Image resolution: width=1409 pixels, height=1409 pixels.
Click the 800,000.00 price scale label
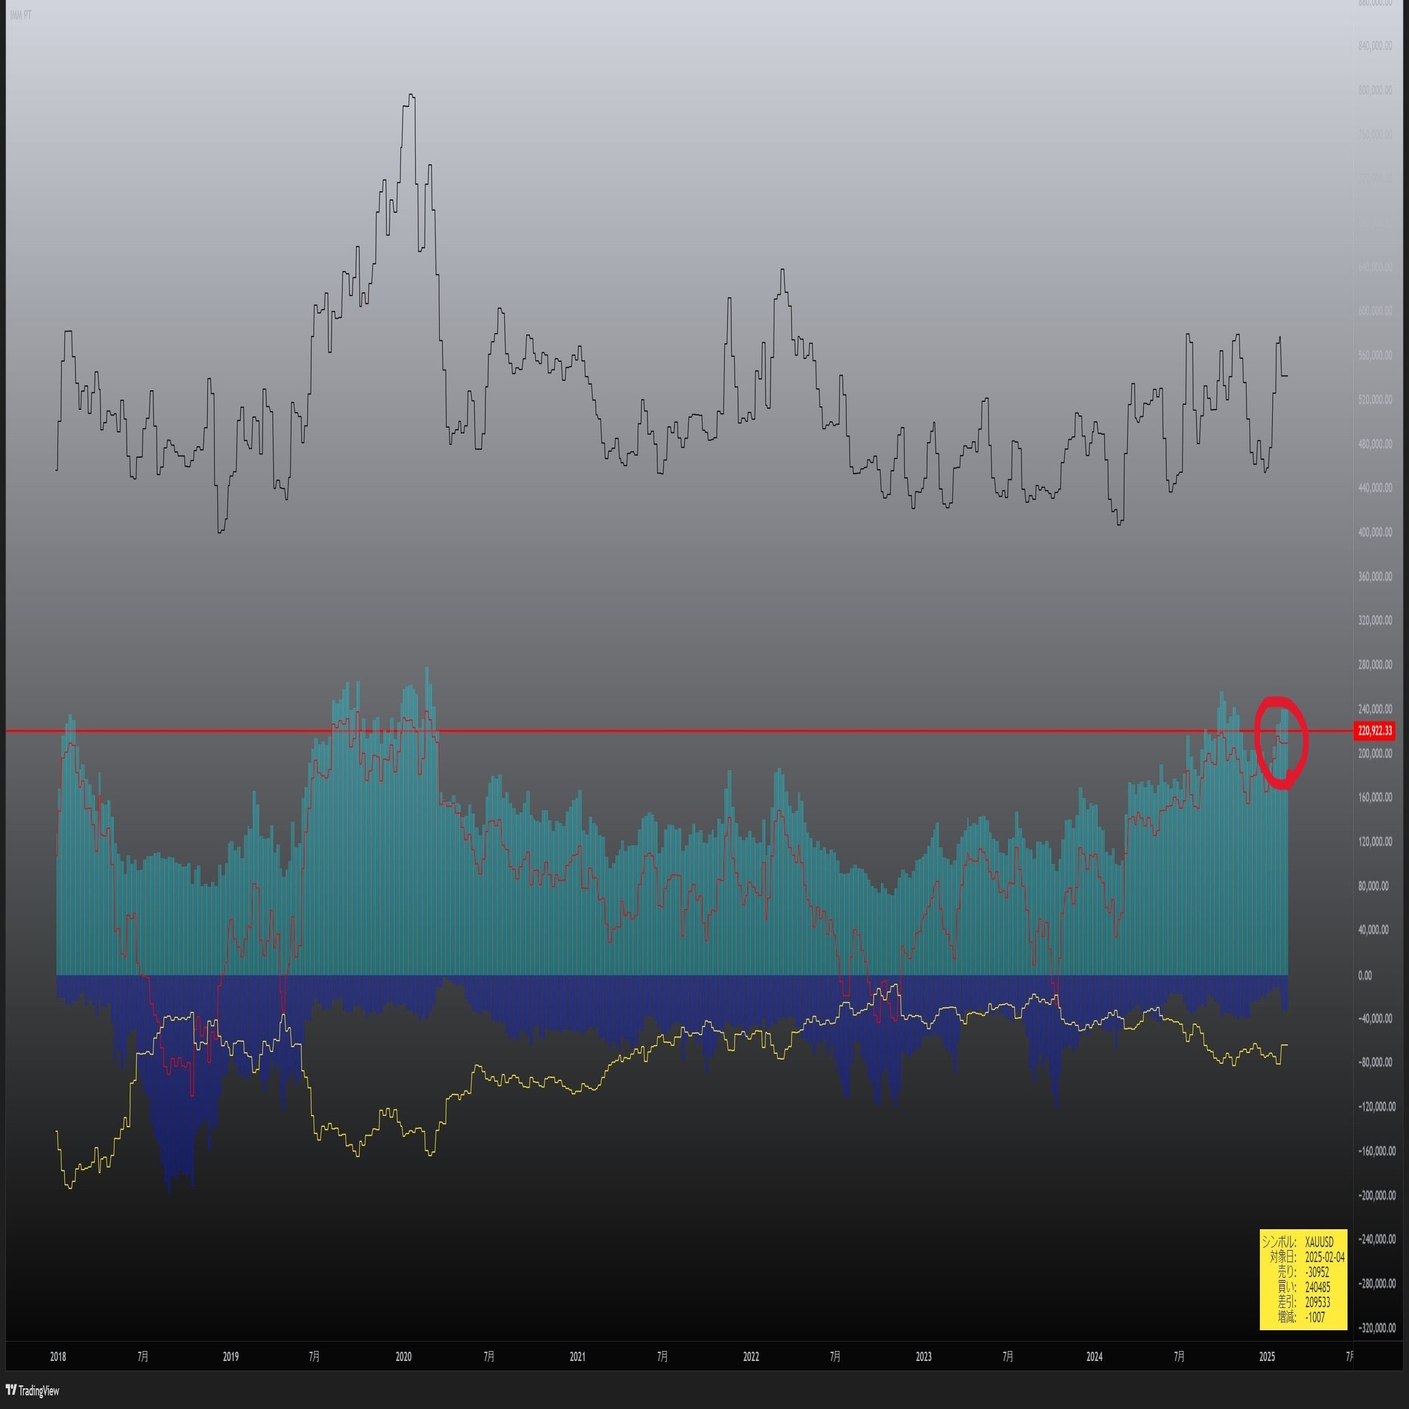(x=1375, y=90)
